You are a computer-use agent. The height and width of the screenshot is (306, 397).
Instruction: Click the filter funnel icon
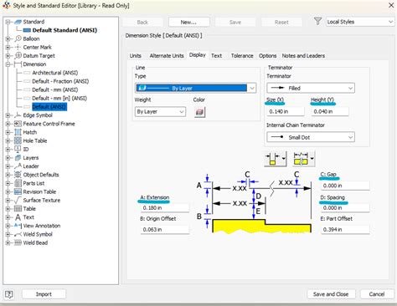[317, 21]
